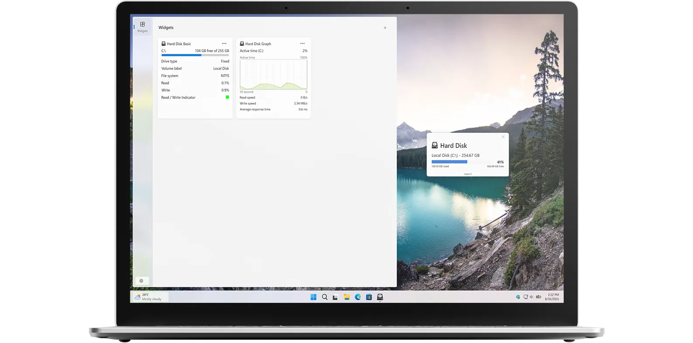The height and width of the screenshot is (343, 693).
Task: Add a new widget with plus icon
Action: 385,28
